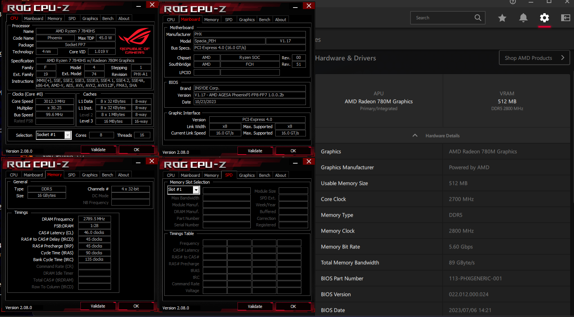Switch to Memory tab in CPU window
574x317 pixels.
[55, 19]
